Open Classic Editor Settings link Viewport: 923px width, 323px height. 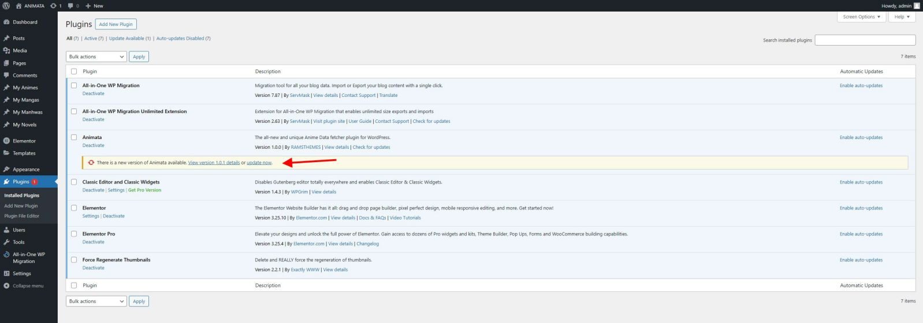pyautogui.click(x=116, y=190)
